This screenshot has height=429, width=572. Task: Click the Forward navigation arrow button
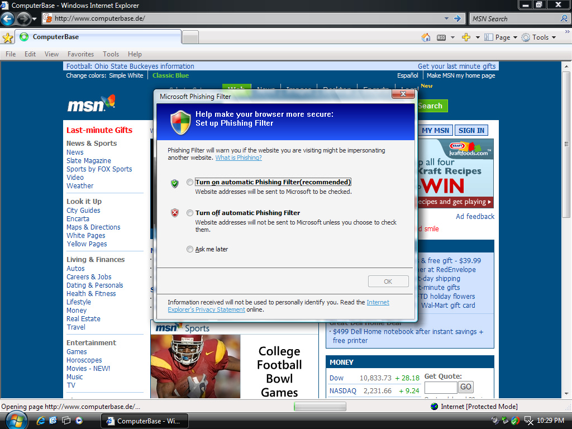pyautogui.click(x=23, y=18)
